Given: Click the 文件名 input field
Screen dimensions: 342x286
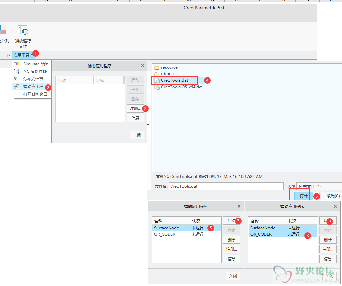Looking at the screenshot, I should coord(226,186).
